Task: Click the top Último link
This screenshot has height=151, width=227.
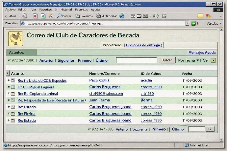Action: click(x=101, y=60)
